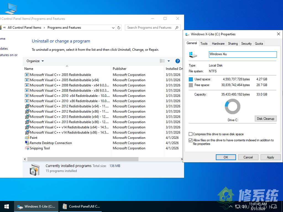This screenshot has width=283, height=212.
Task: Click the Disk Cleanup button
Action: click(x=266, y=118)
